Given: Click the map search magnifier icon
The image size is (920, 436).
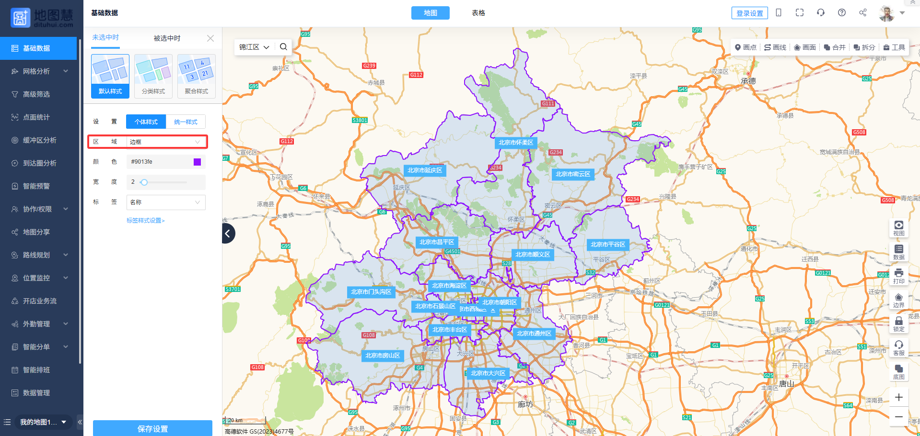Looking at the screenshot, I should point(283,47).
